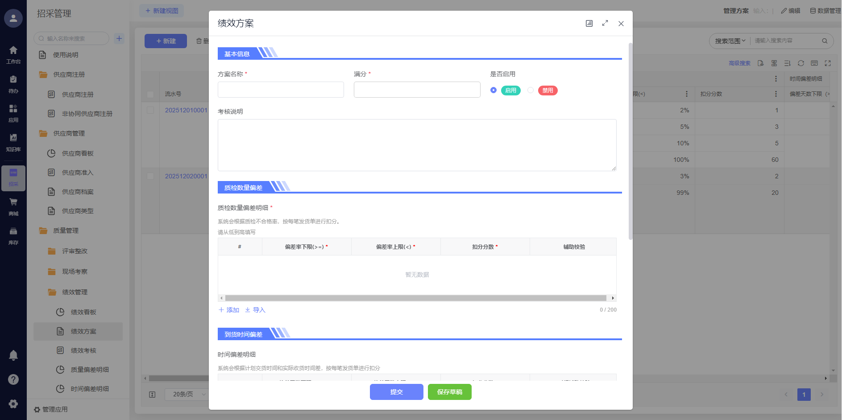Check the row 202512010001 checkbox

point(150,110)
